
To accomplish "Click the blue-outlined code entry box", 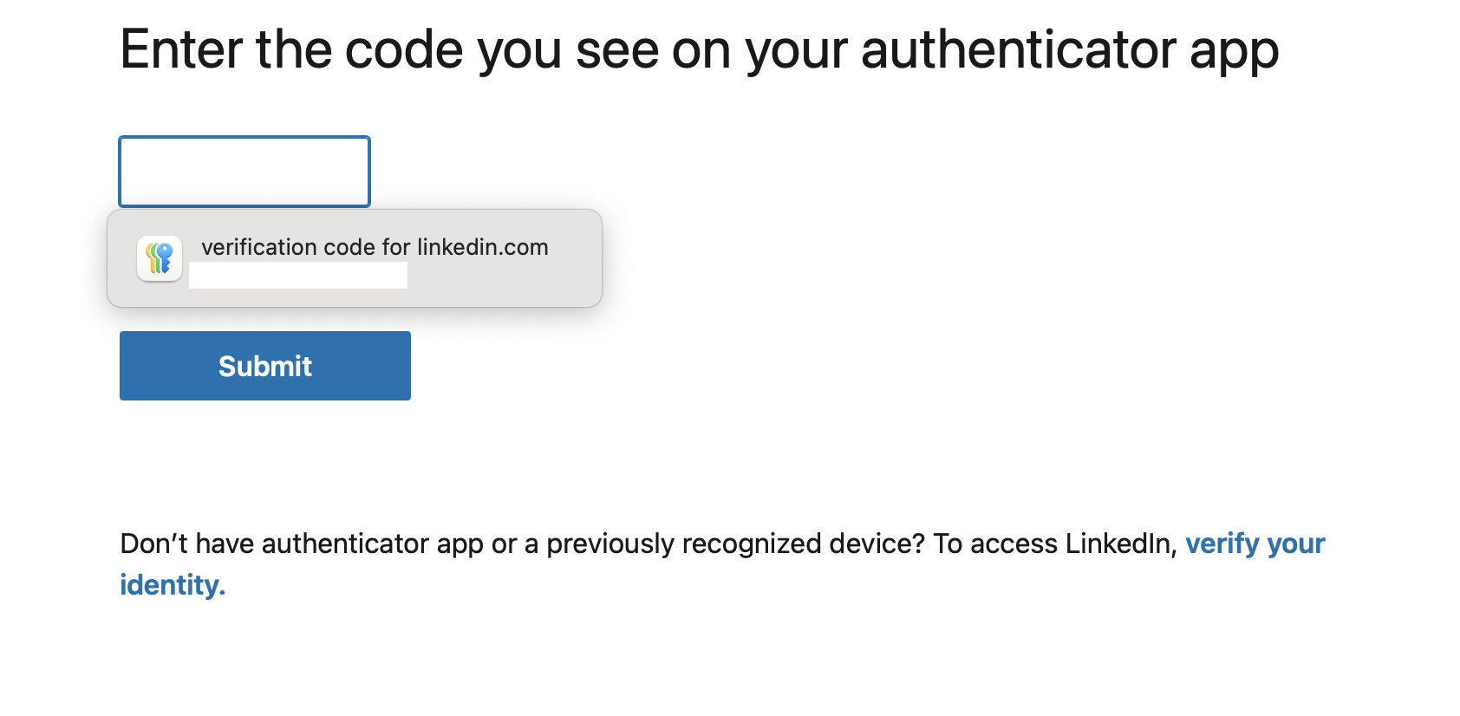I will pyautogui.click(x=244, y=172).
